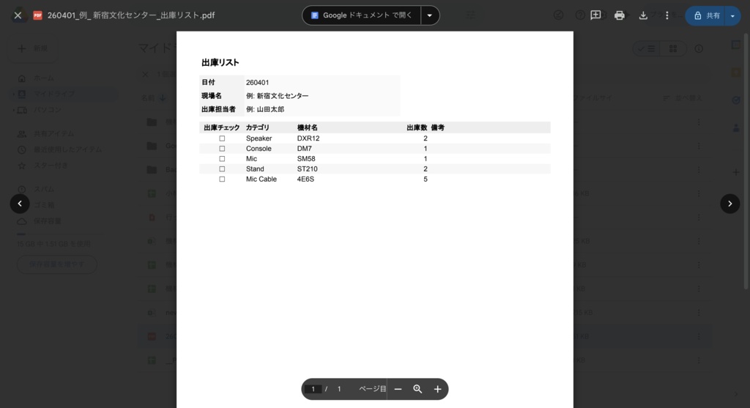Screen dimensions: 750x408
Task: Download the PDF file
Action: [x=643, y=15]
